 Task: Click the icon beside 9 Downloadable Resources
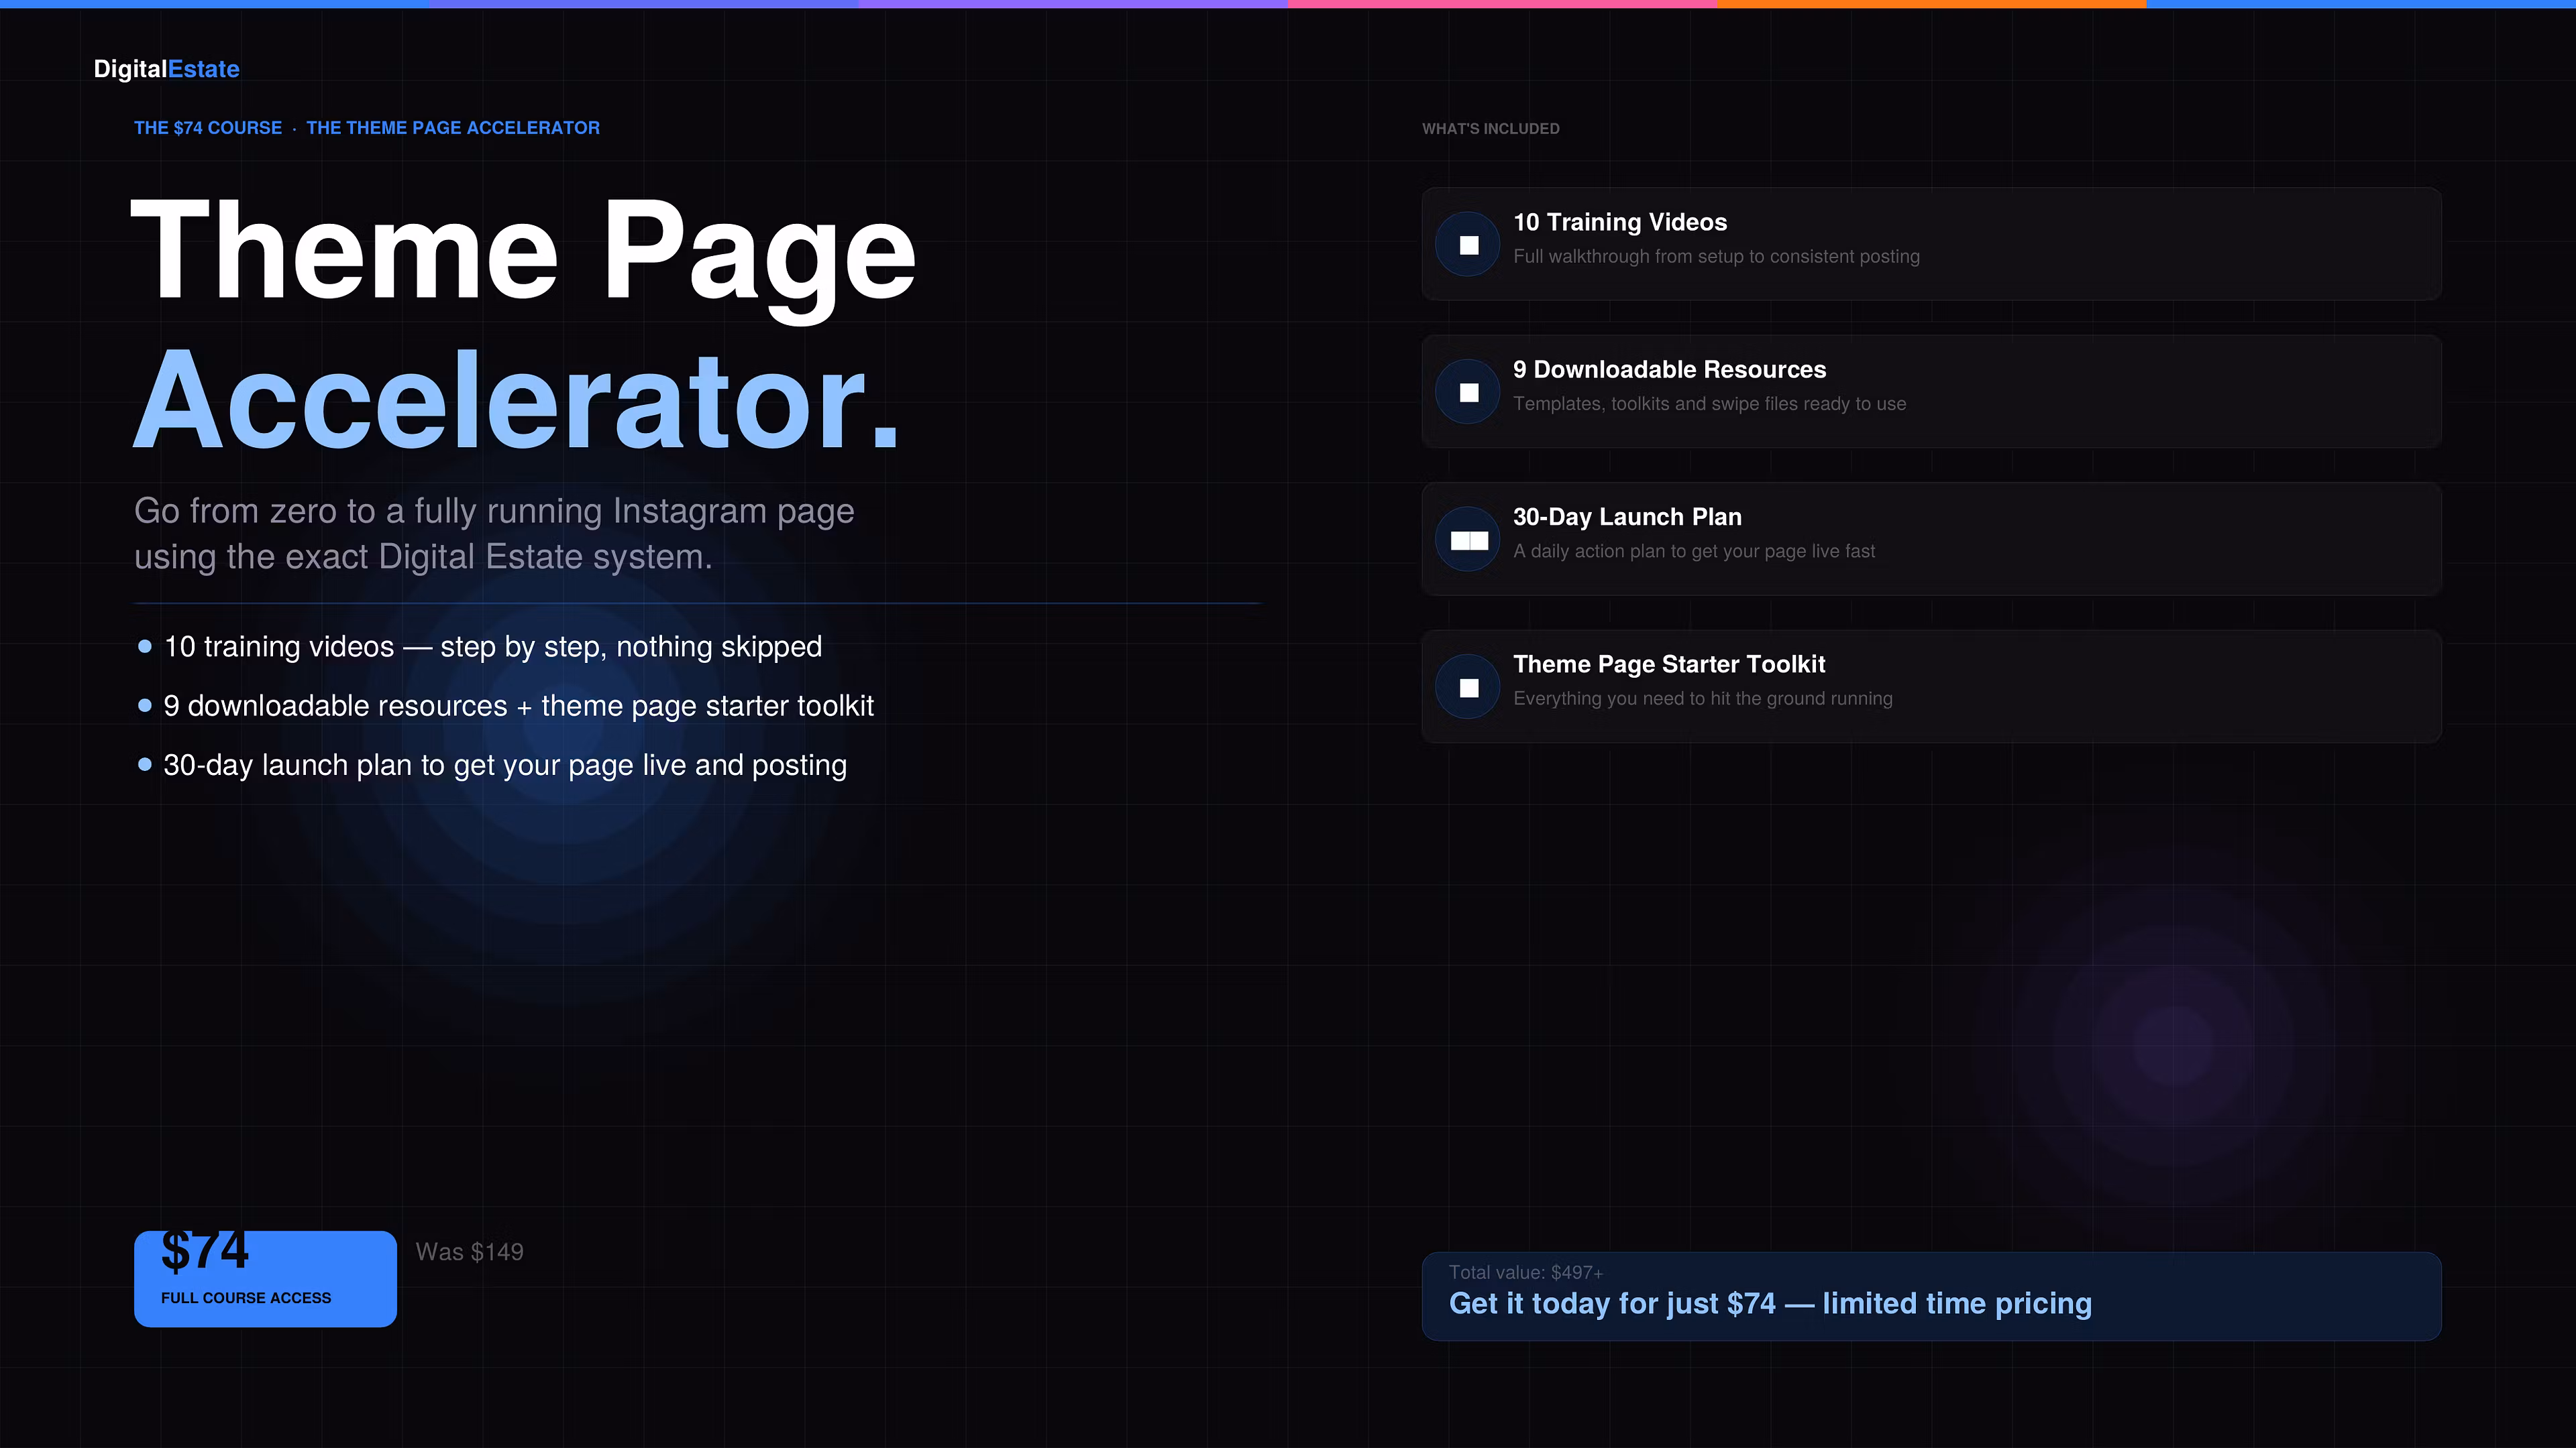click(x=1468, y=391)
